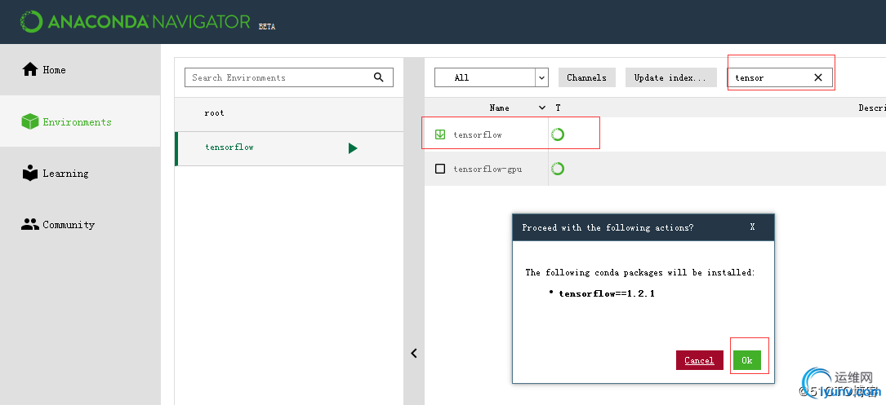Click the green circle icon in tensorflow row

(x=558, y=134)
